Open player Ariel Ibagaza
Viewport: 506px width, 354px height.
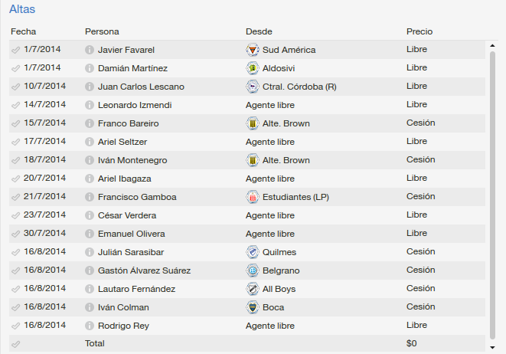tap(124, 179)
